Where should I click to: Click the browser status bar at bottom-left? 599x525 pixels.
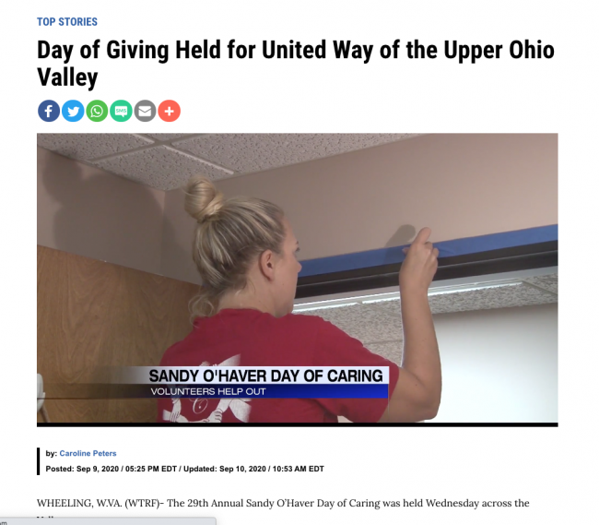(x=108, y=521)
